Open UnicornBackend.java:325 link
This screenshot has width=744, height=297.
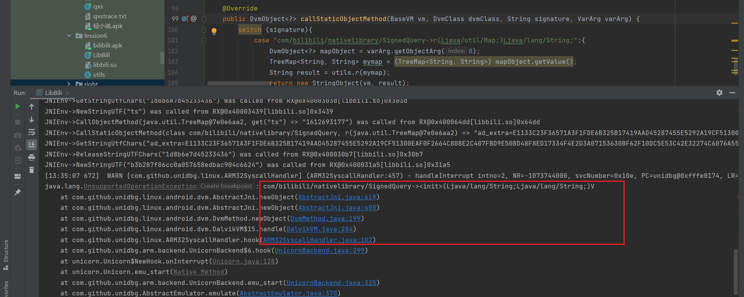point(331,283)
